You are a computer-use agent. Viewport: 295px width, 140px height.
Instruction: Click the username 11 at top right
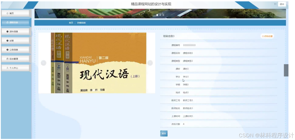(275, 4)
